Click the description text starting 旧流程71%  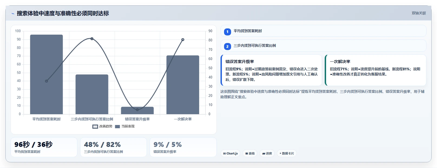(x=375, y=71)
